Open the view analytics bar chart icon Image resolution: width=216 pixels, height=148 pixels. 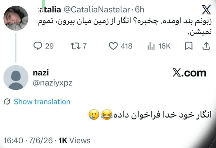pyautogui.click(x=151, y=46)
